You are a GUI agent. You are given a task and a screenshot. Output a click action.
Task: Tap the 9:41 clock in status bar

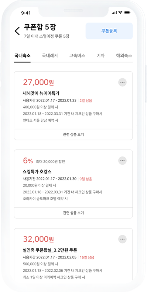[26, 13]
